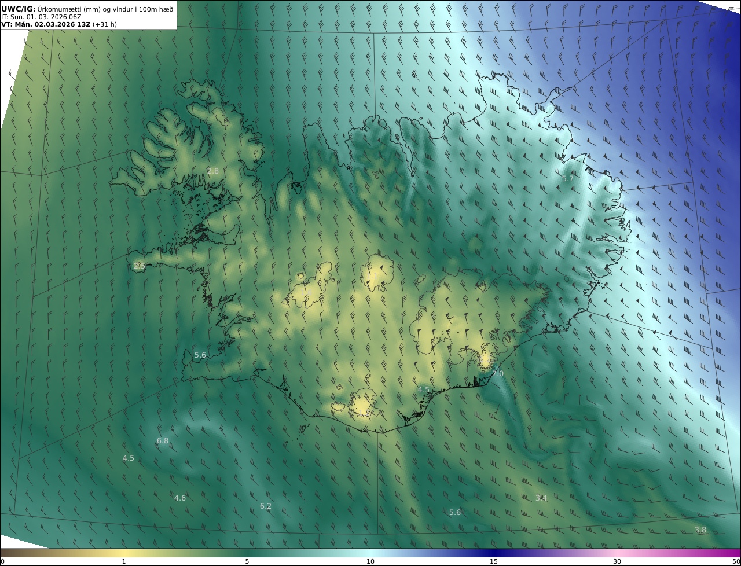Click the 3.8 value over the southeast ocean

pos(700,530)
